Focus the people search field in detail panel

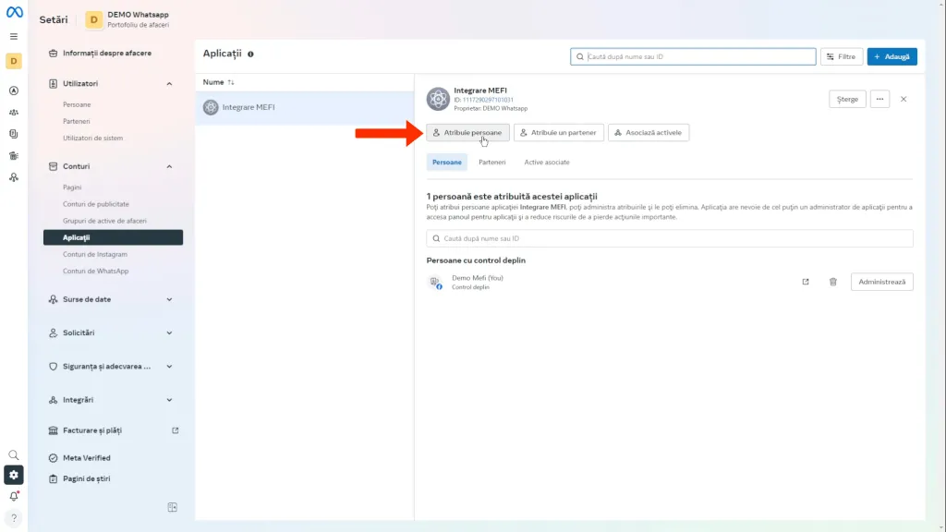(x=669, y=238)
